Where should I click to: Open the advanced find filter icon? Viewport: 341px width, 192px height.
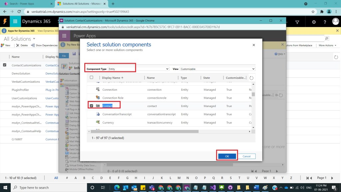click(297, 22)
